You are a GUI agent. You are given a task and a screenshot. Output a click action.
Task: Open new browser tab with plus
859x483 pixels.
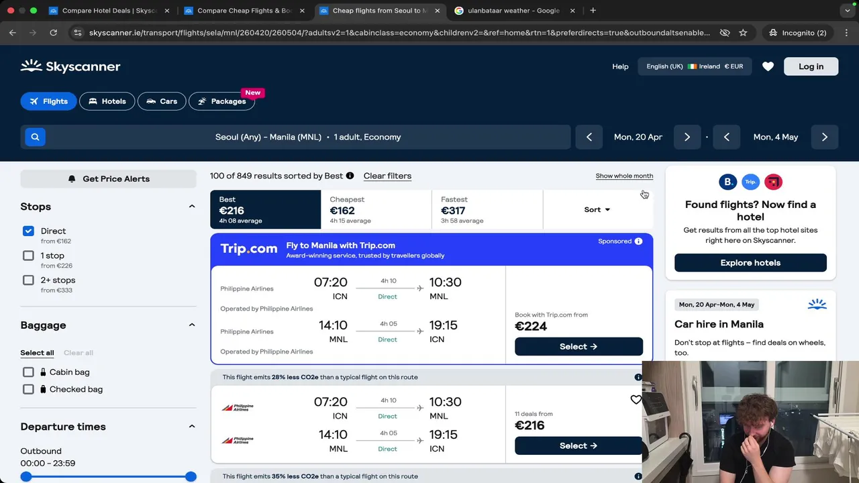click(593, 11)
